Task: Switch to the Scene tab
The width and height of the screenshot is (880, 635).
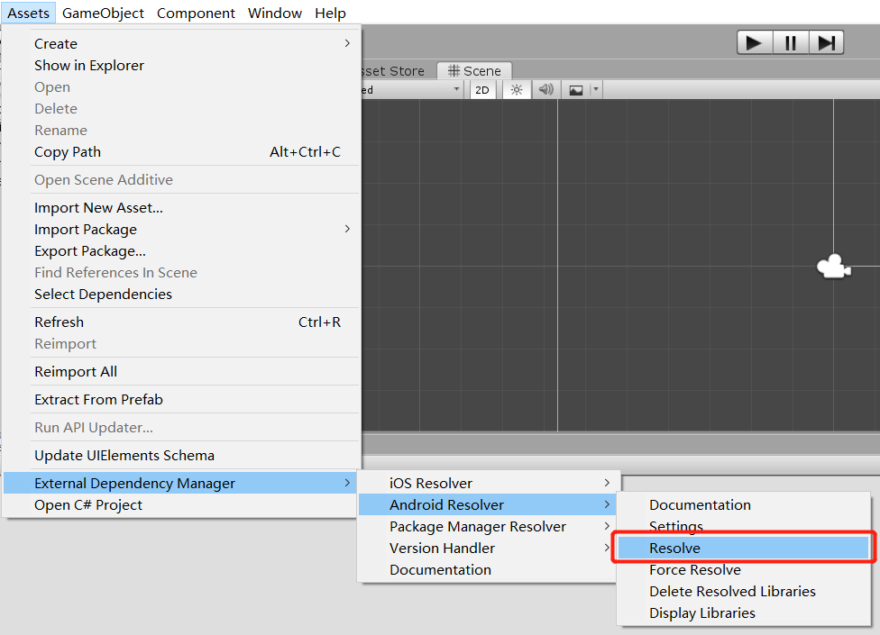Action: [474, 71]
